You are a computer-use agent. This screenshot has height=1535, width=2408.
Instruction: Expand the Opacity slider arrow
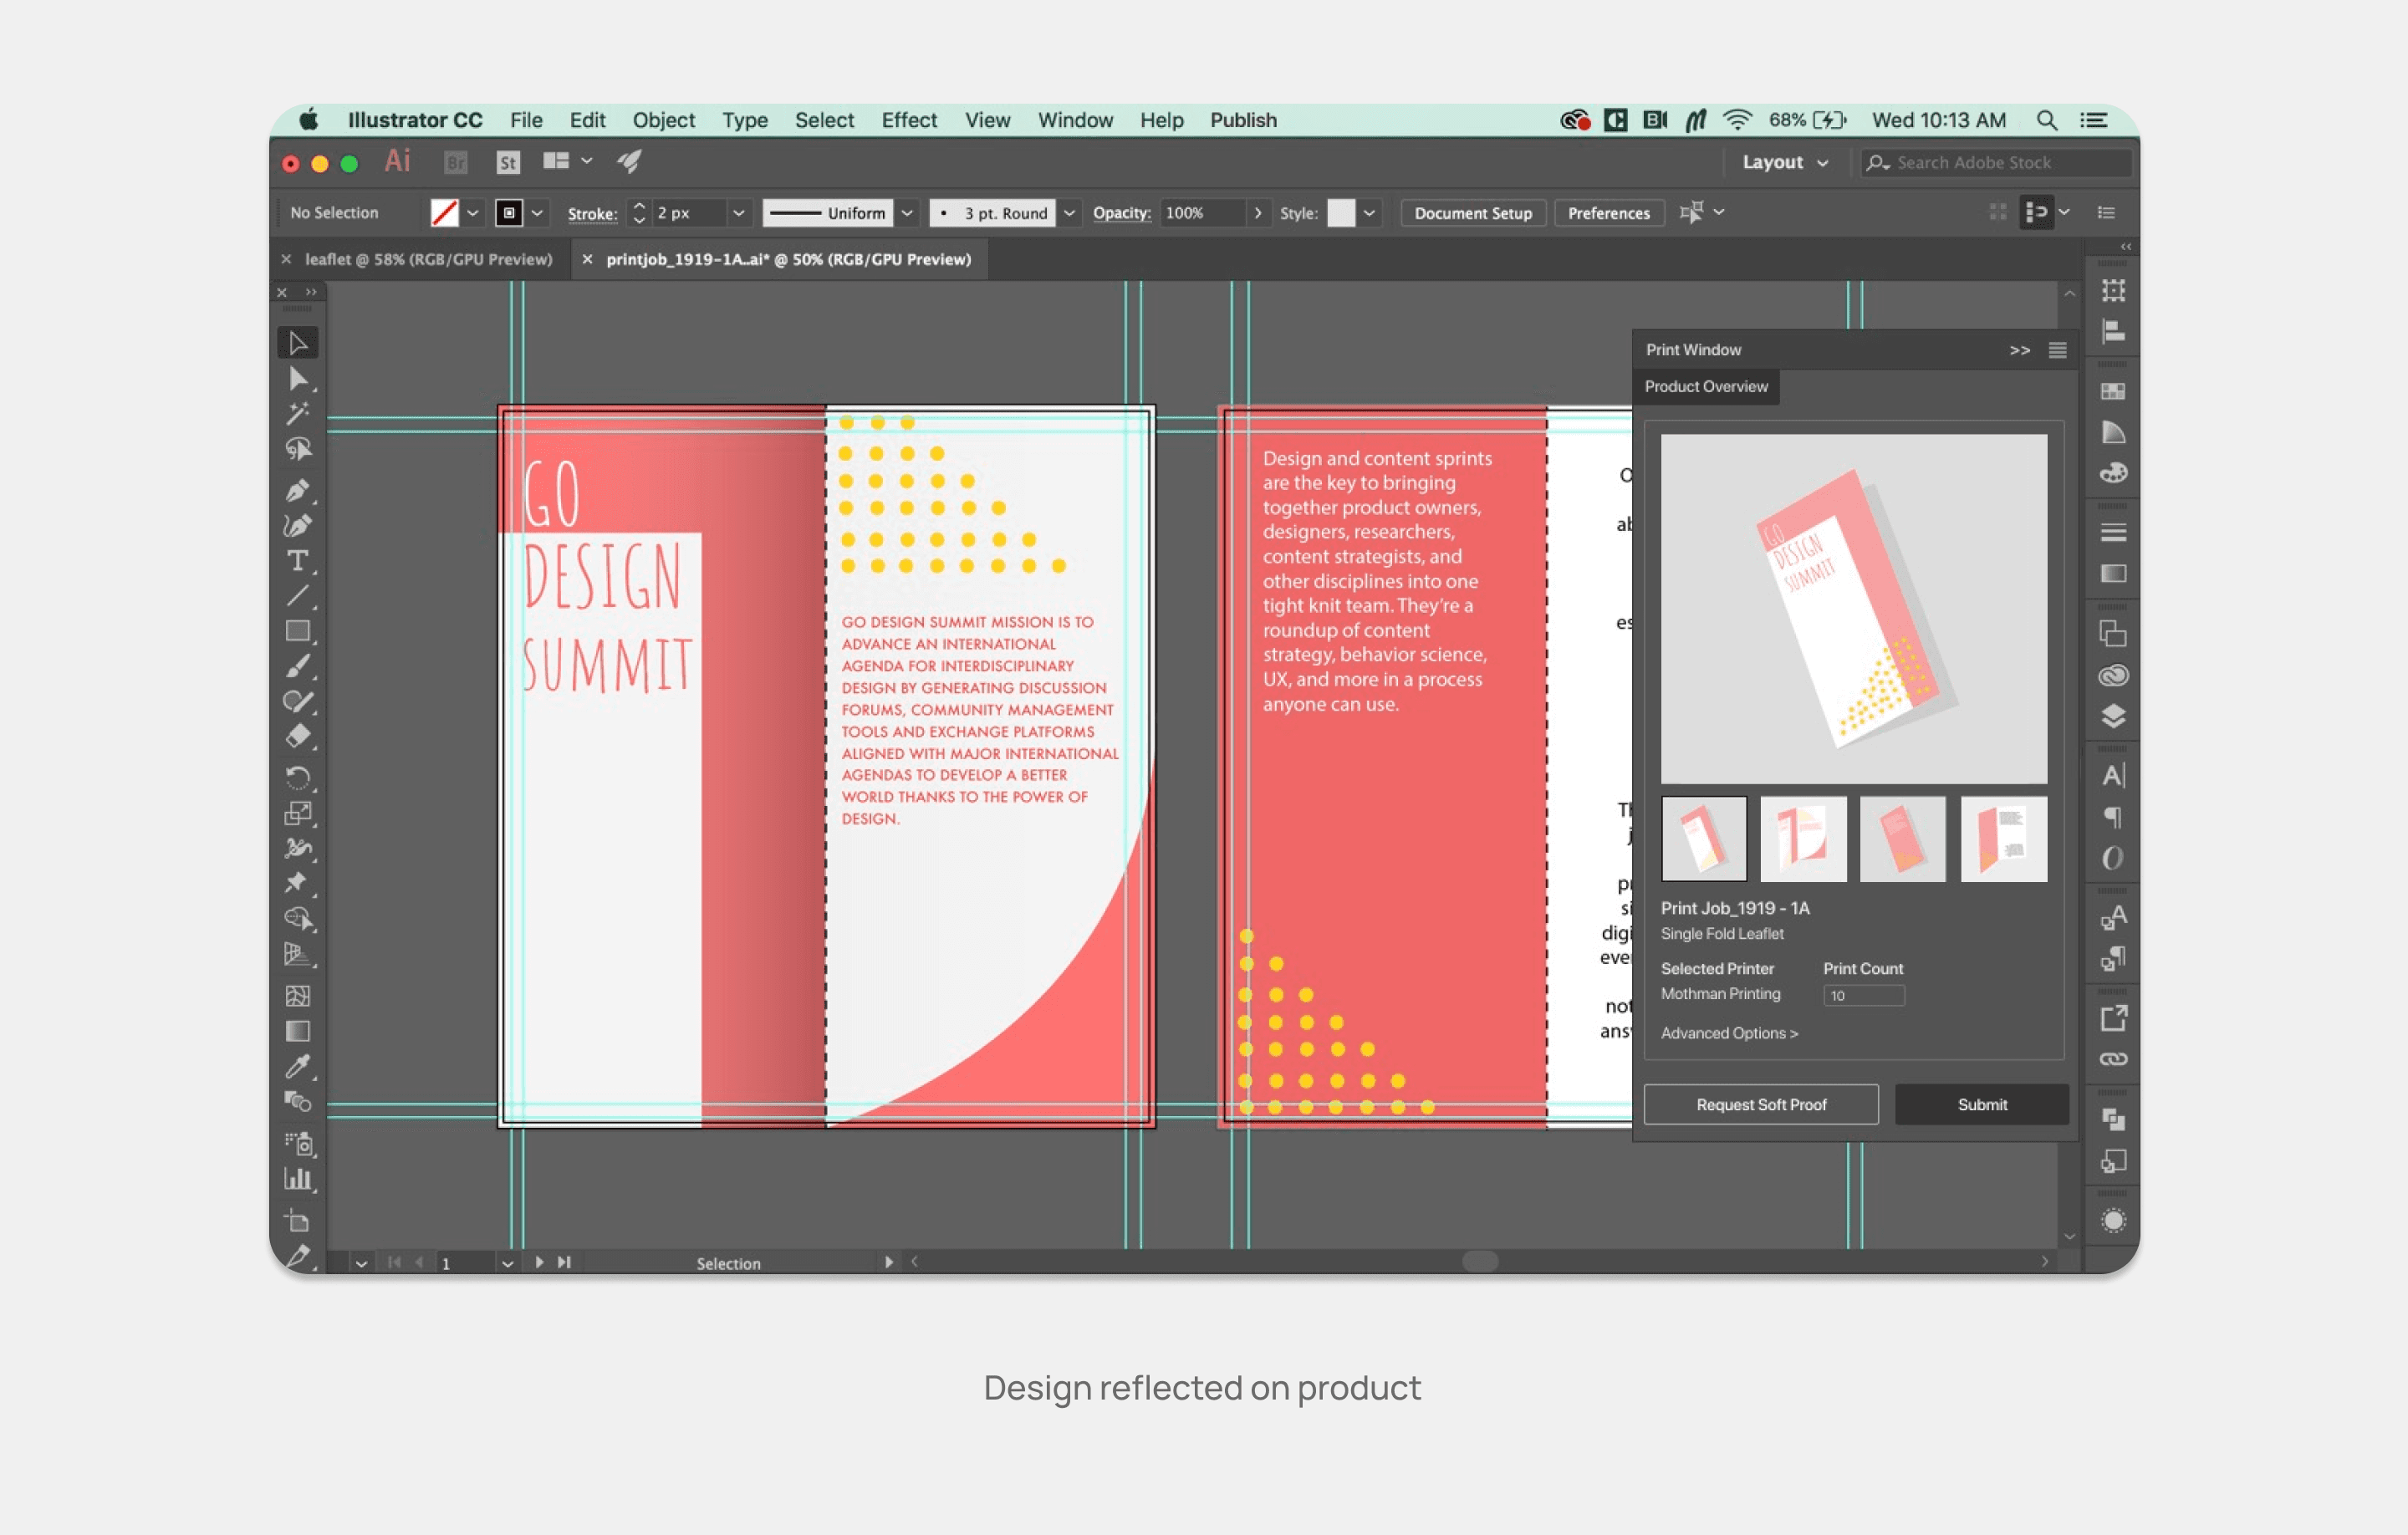coord(1258,213)
